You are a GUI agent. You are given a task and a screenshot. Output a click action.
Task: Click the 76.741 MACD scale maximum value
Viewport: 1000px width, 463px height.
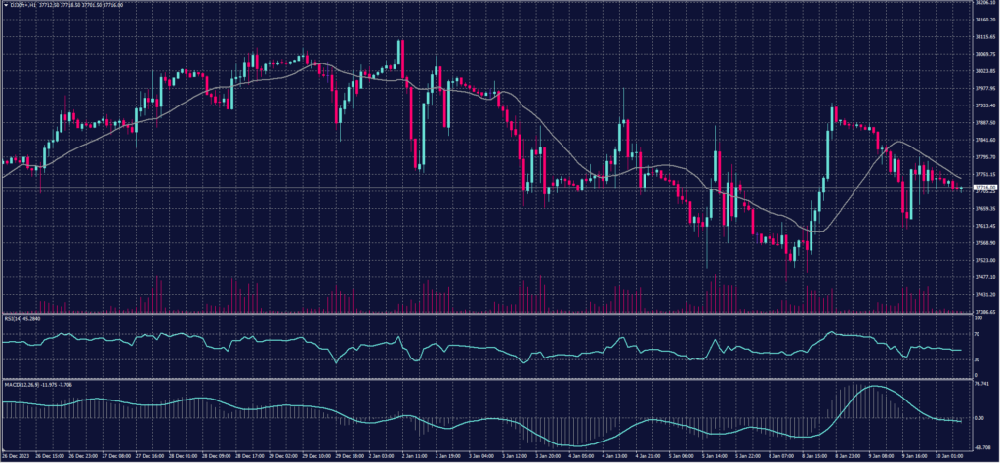tap(981, 384)
